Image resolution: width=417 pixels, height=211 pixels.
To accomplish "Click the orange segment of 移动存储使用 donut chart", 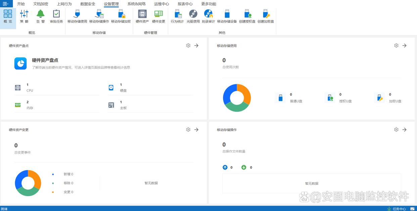I will coord(245,92).
